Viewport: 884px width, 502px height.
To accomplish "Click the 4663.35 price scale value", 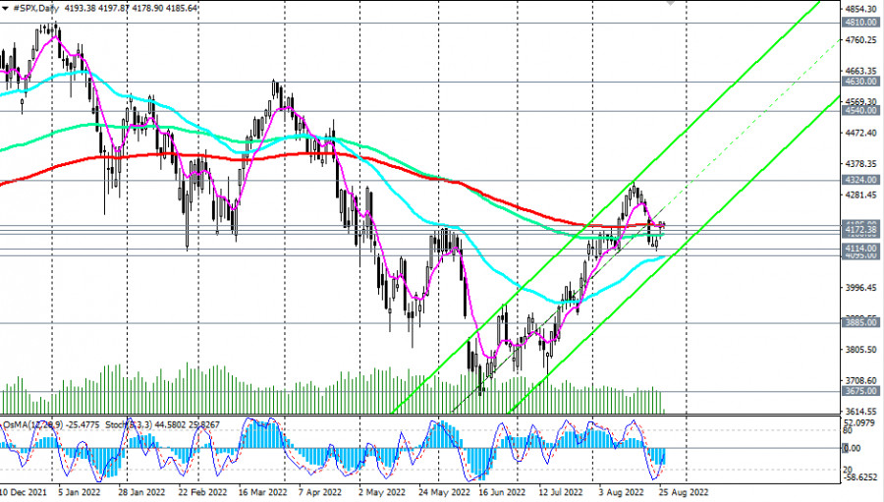I will 861,71.
